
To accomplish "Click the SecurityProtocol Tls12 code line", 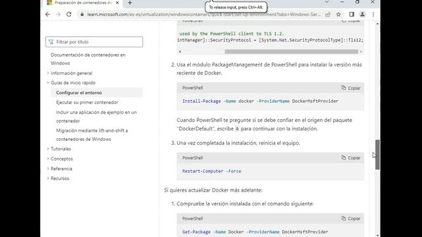I will point(270,40).
